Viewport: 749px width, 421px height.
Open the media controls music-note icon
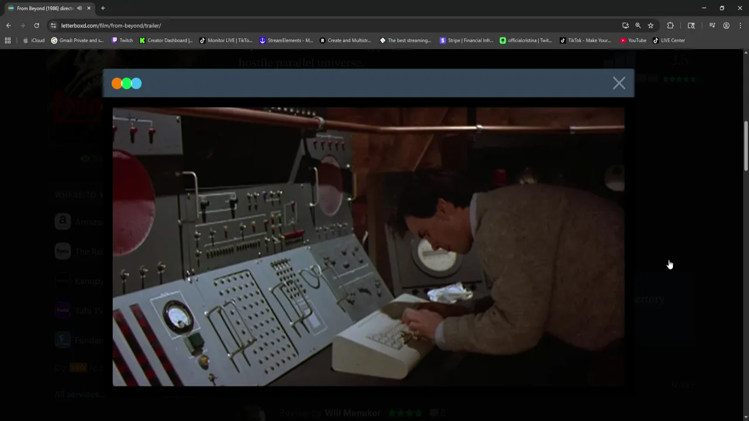click(x=712, y=26)
